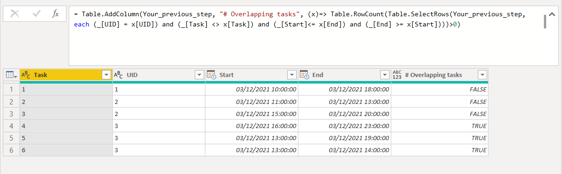The height and width of the screenshot is (174, 562).
Task: Select row number 3 header
Action: (x=12, y=114)
